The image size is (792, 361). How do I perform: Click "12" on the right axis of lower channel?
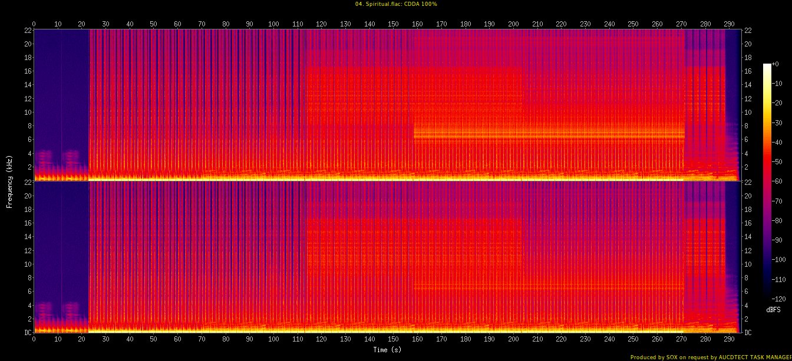click(748, 250)
